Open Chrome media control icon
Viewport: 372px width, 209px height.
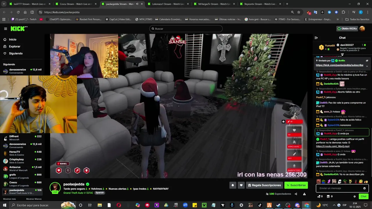[x=354, y=12]
